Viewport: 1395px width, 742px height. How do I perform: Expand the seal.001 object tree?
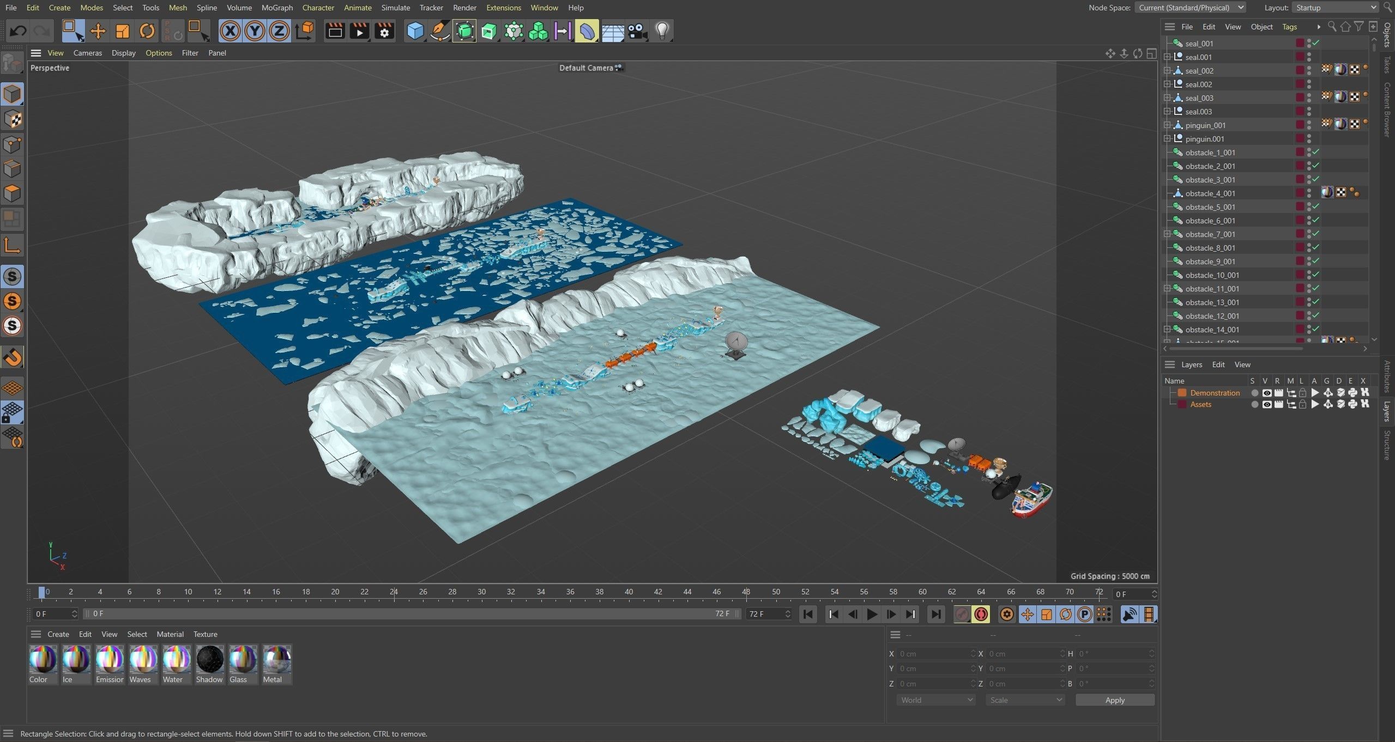coord(1167,57)
